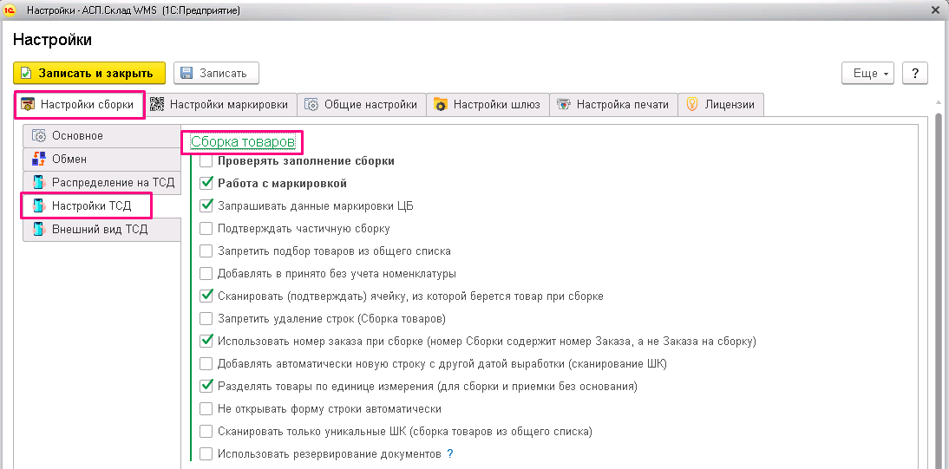
Task: Select Распределение на ТСД side tab
Action: (101, 183)
